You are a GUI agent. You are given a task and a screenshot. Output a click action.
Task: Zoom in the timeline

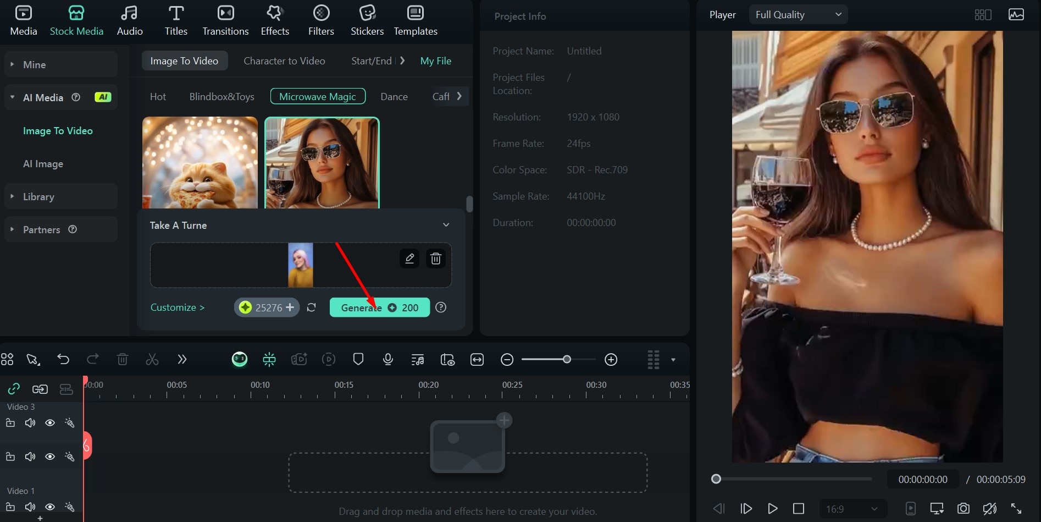(611, 360)
